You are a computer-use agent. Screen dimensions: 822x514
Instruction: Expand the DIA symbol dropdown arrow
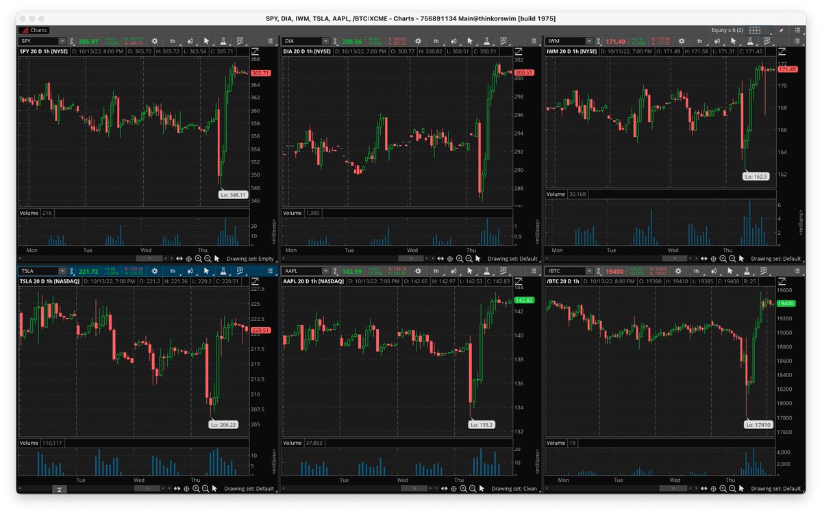327,41
